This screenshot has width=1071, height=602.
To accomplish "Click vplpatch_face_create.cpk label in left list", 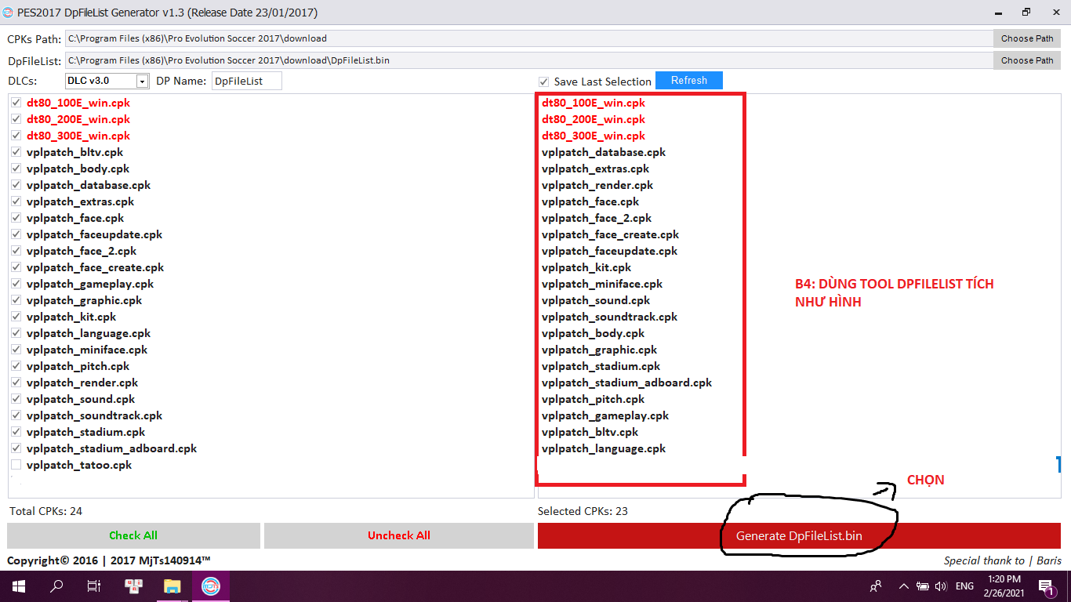I will [95, 267].
